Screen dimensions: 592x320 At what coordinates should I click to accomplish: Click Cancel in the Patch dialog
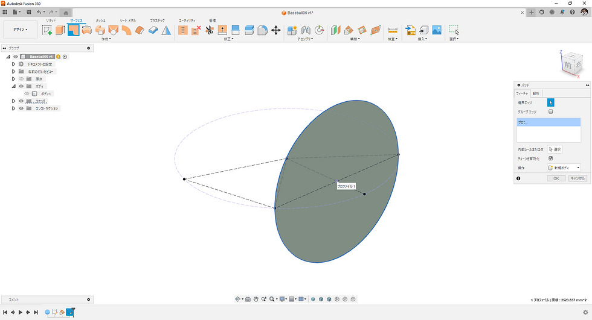click(x=578, y=178)
